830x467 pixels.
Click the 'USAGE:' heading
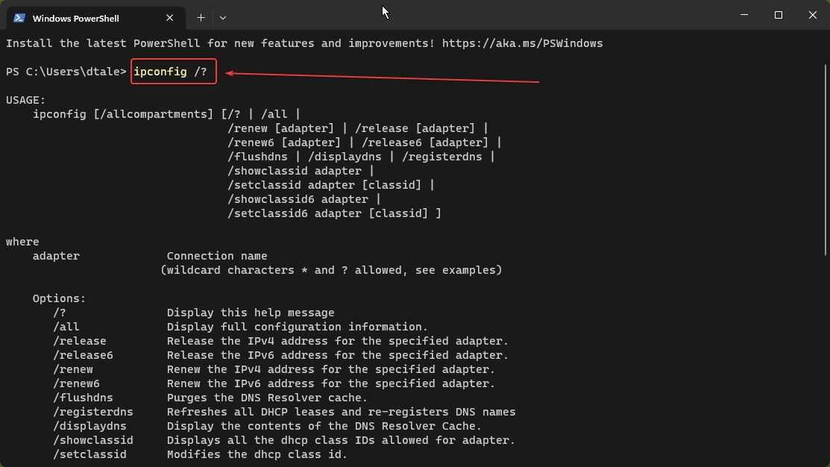point(26,100)
